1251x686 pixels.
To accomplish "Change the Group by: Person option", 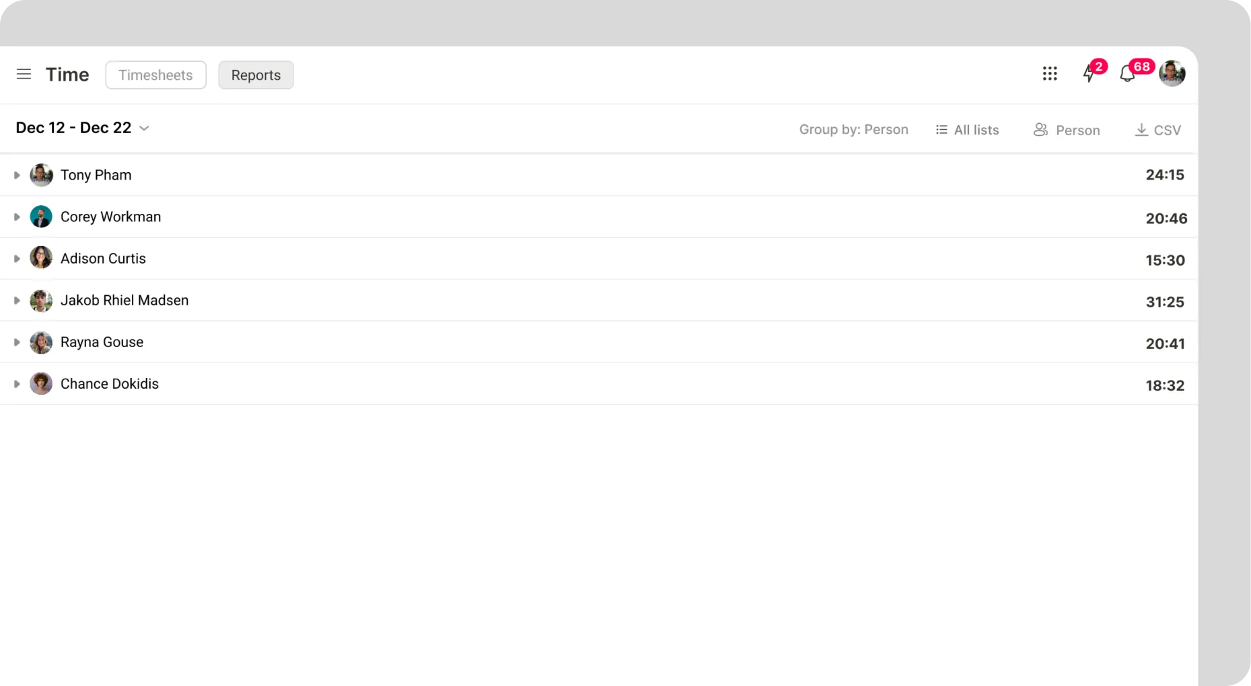I will (x=853, y=130).
